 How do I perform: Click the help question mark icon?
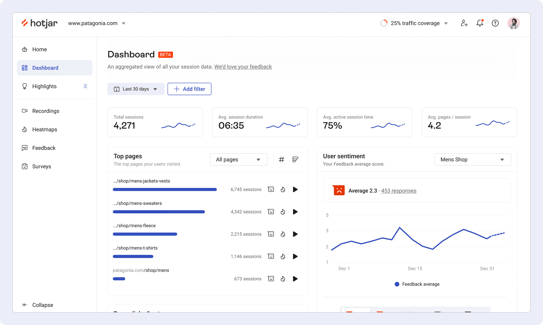[495, 23]
